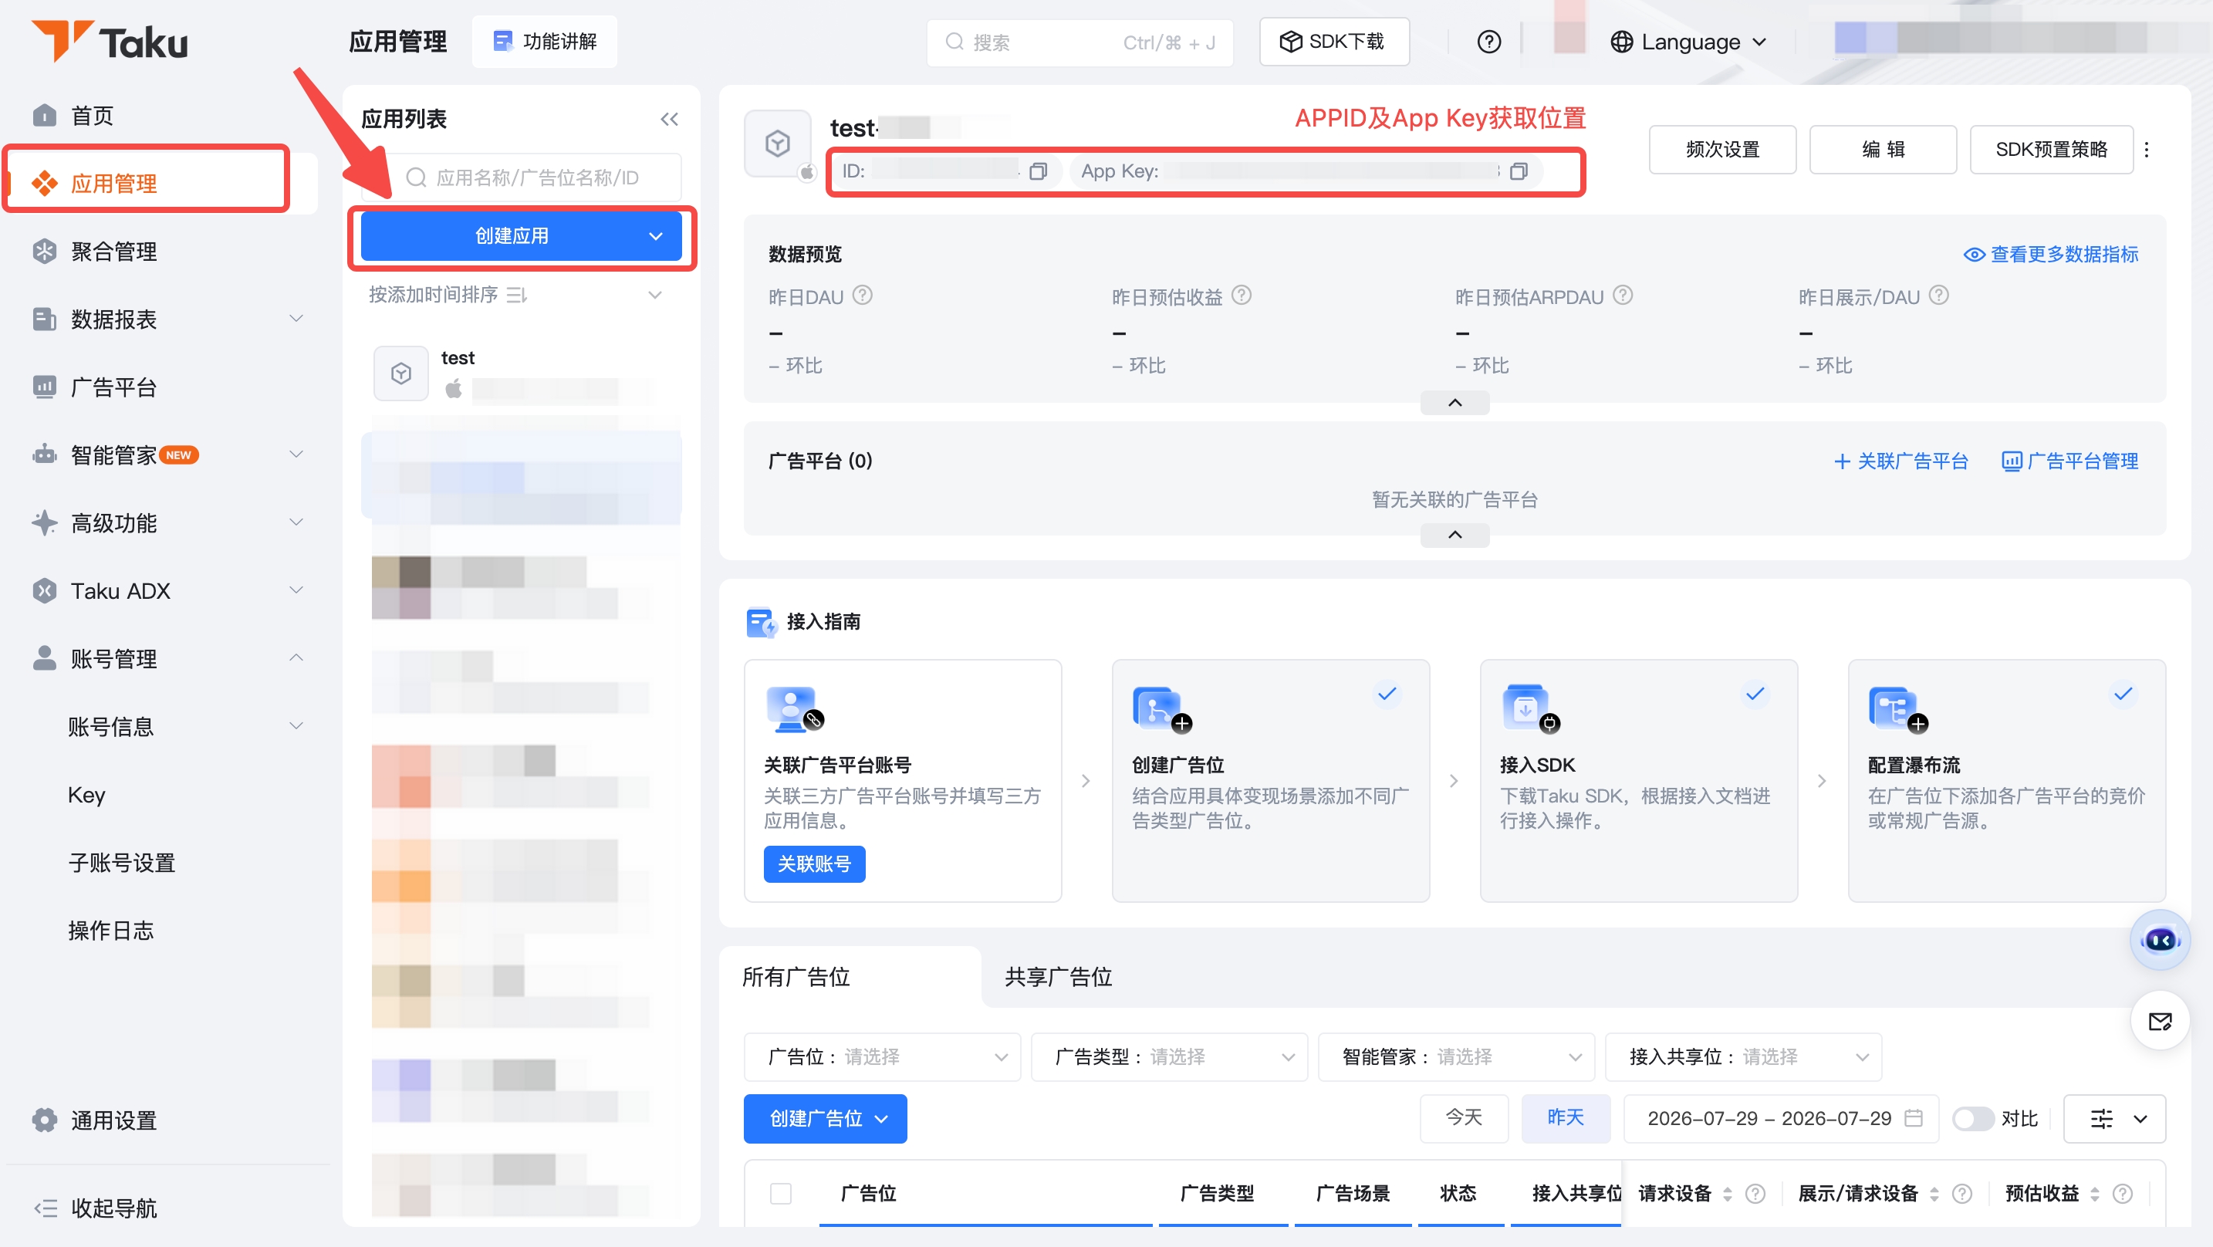The height and width of the screenshot is (1247, 2213).
Task: Open the 广告位 请选择 filter dropdown
Action: tap(882, 1057)
